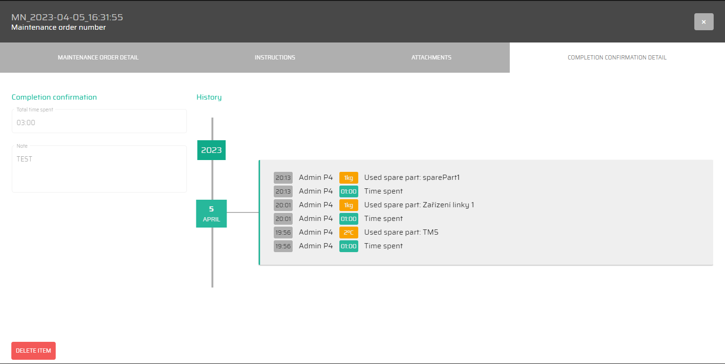
Task: Click the Total time spent field
Action: 99,123
